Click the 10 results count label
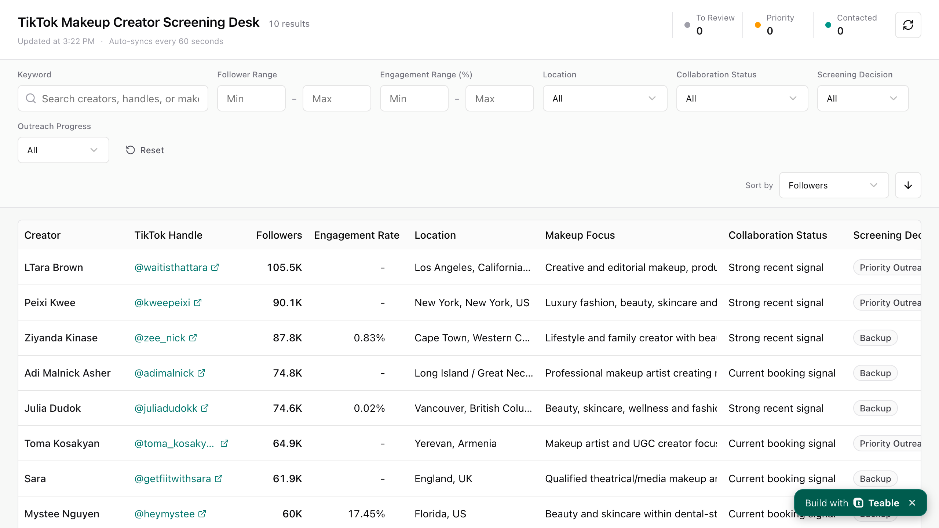The height and width of the screenshot is (528, 939). pos(289,24)
